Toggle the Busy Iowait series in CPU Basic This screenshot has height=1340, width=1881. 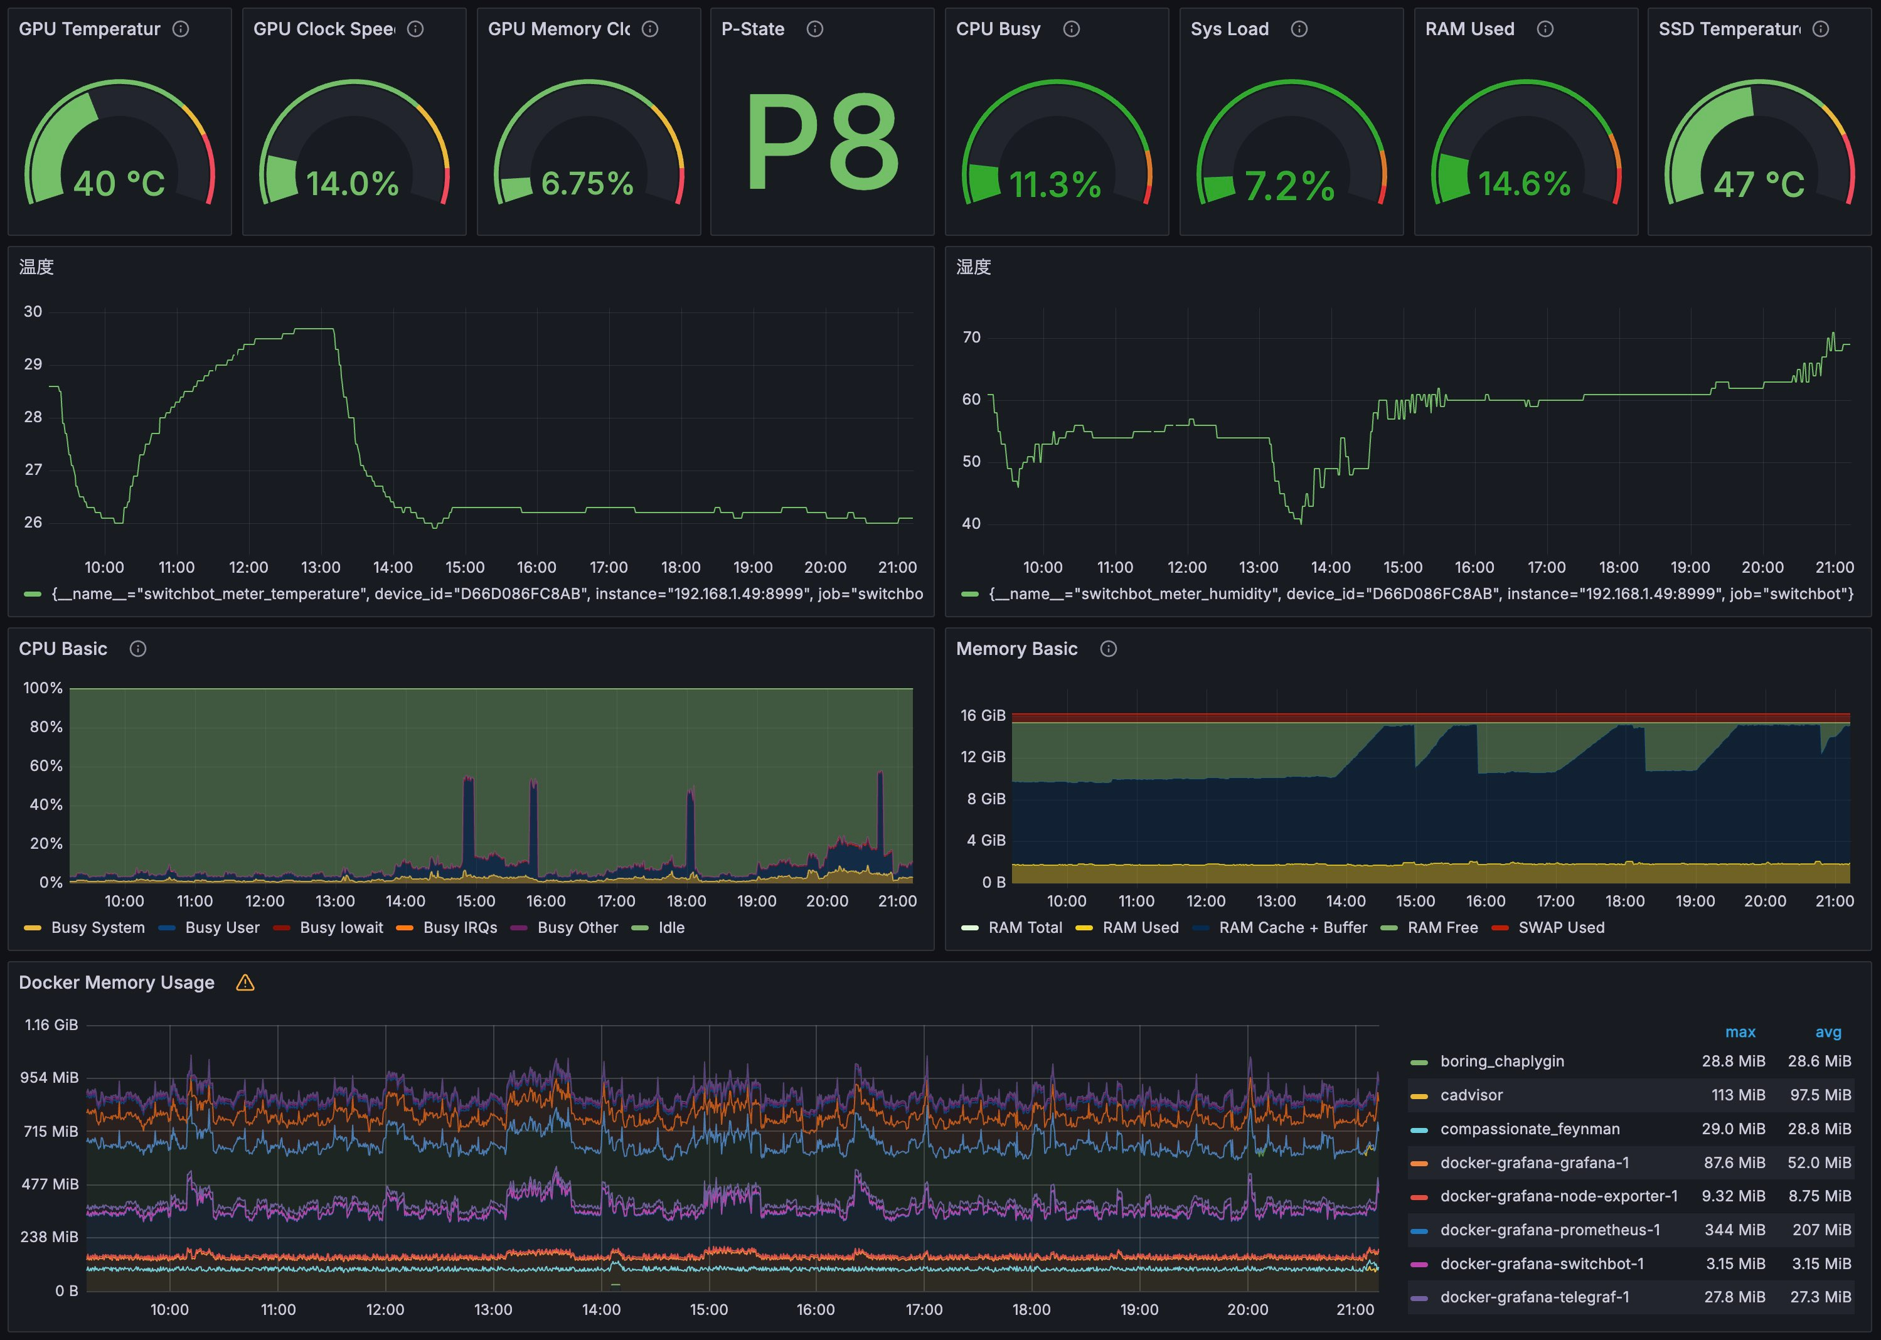point(341,927)
